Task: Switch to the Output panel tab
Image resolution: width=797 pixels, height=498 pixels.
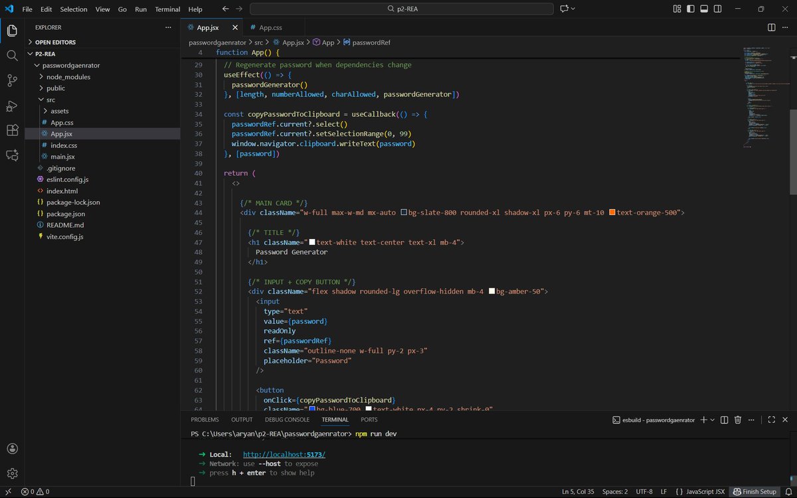Action: [242, 420]
